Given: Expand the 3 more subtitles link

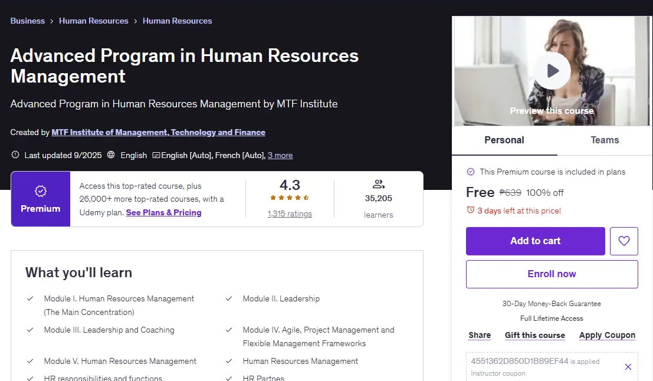Looking at the screenshot, I should (280, 155).
